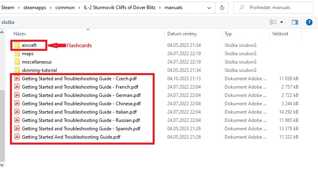Click the left pane scrollbar down arrow

click(3, 164)
